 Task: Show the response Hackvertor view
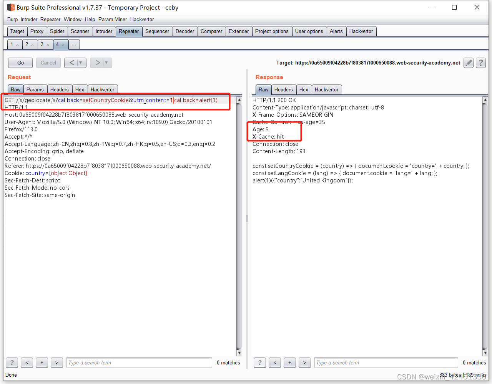(326, 89)
